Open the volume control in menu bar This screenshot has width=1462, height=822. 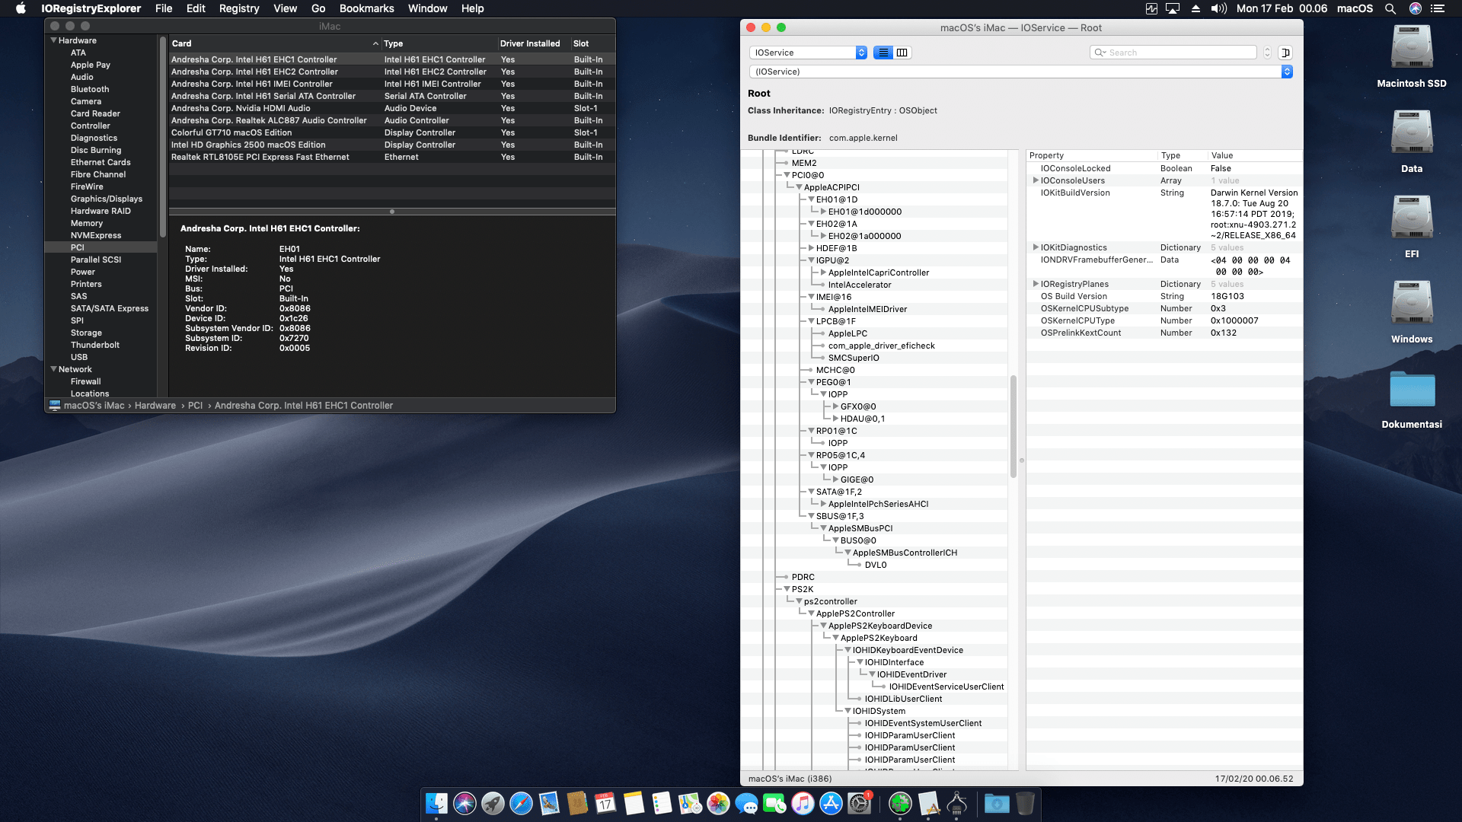click(1219, 8)
